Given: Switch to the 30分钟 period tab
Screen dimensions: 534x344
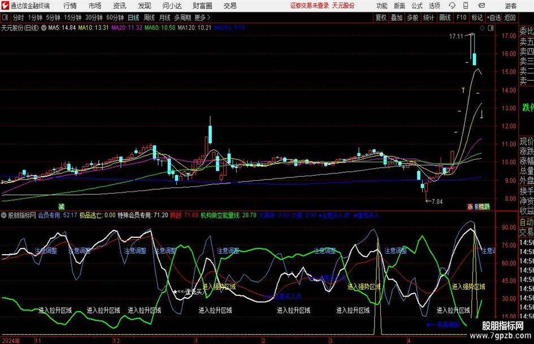Looking at the screenshot, I should 94,18.
